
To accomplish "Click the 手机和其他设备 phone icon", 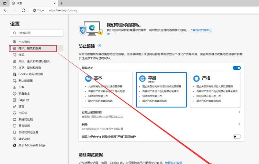I will (x=15, y=132).
